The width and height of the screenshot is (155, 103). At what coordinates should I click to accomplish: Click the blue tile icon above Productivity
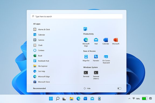tap(85, 29)
